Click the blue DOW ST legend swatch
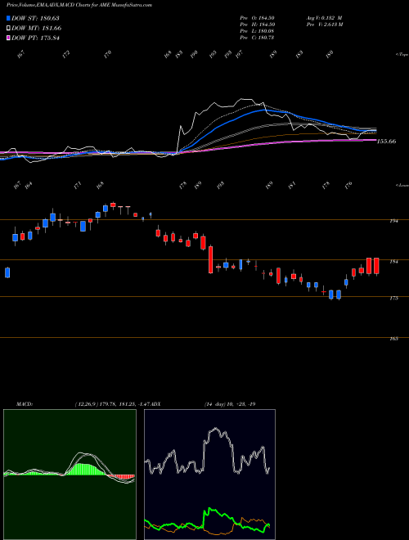 pos(9,18)
